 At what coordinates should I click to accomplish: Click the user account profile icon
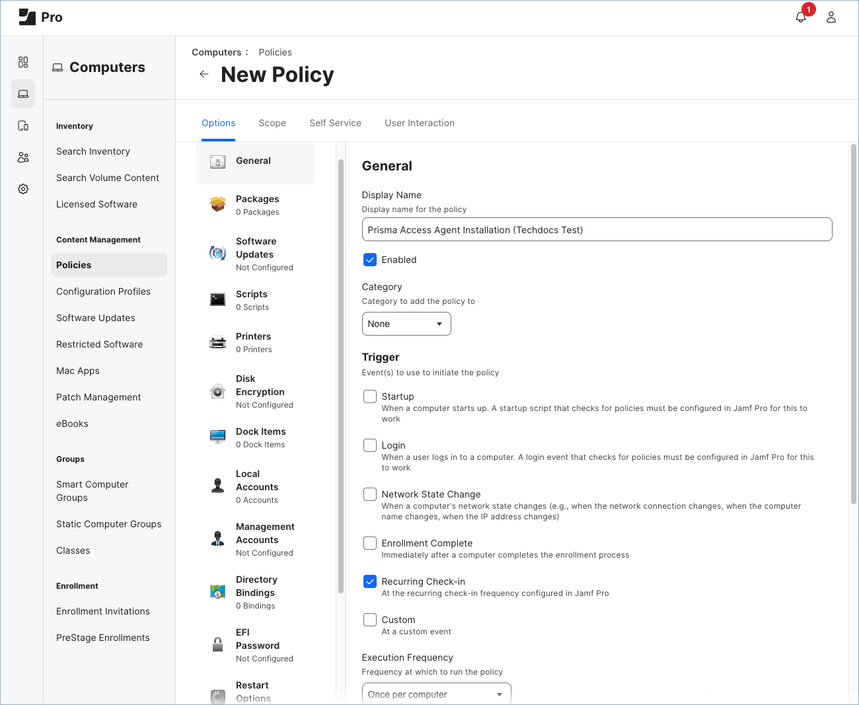pos(831,17)
